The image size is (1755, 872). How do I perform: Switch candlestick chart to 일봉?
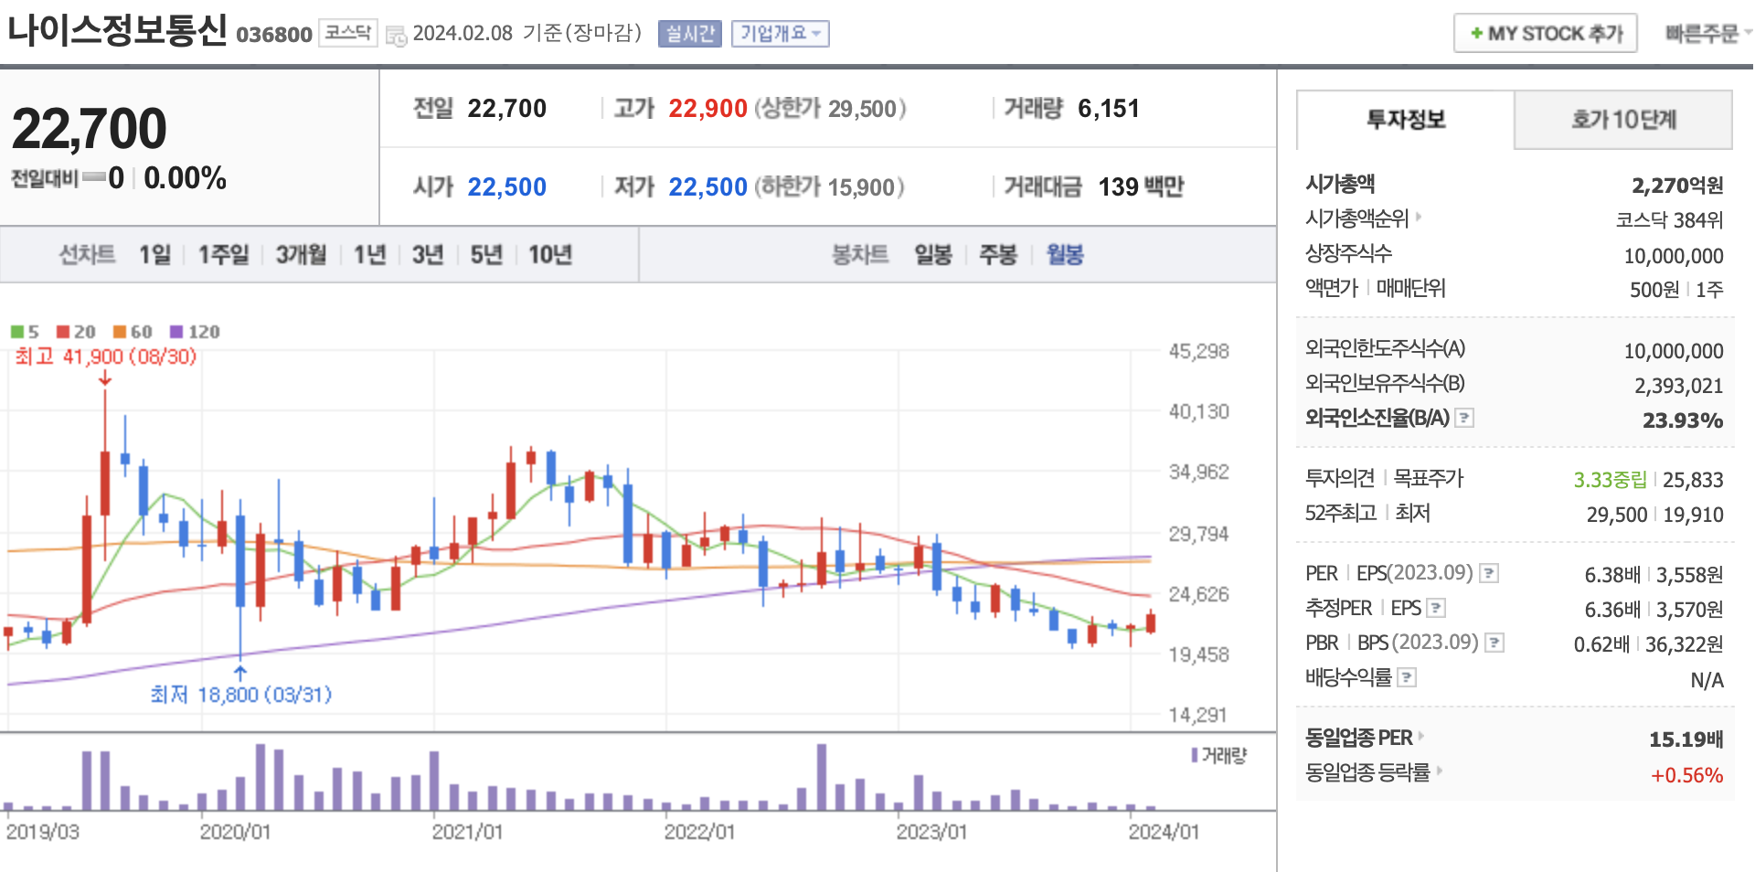point(933,254)
